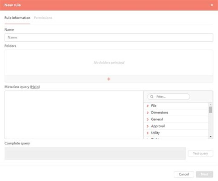
Task: Expand the General metadata group
Action: coord(148,120)
